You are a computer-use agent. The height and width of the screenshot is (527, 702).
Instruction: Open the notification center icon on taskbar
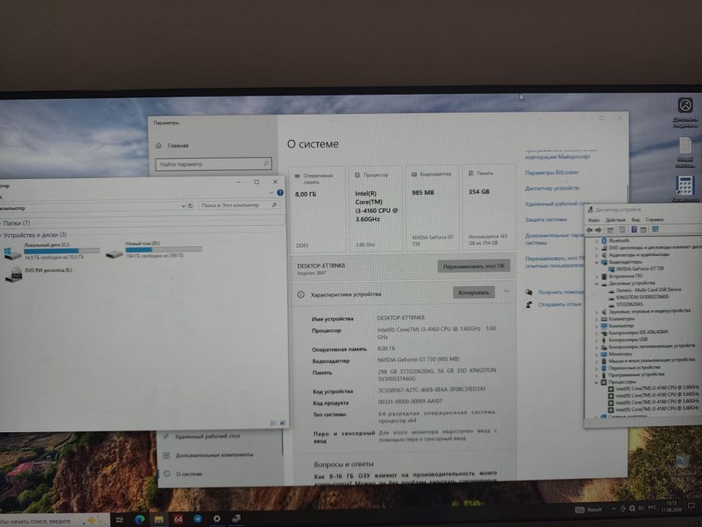(691, 507)
